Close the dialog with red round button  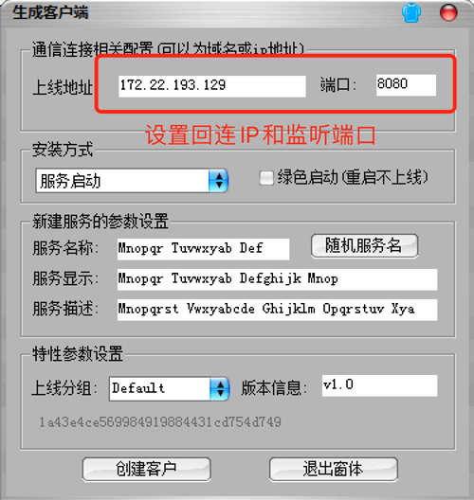(448, 12)
